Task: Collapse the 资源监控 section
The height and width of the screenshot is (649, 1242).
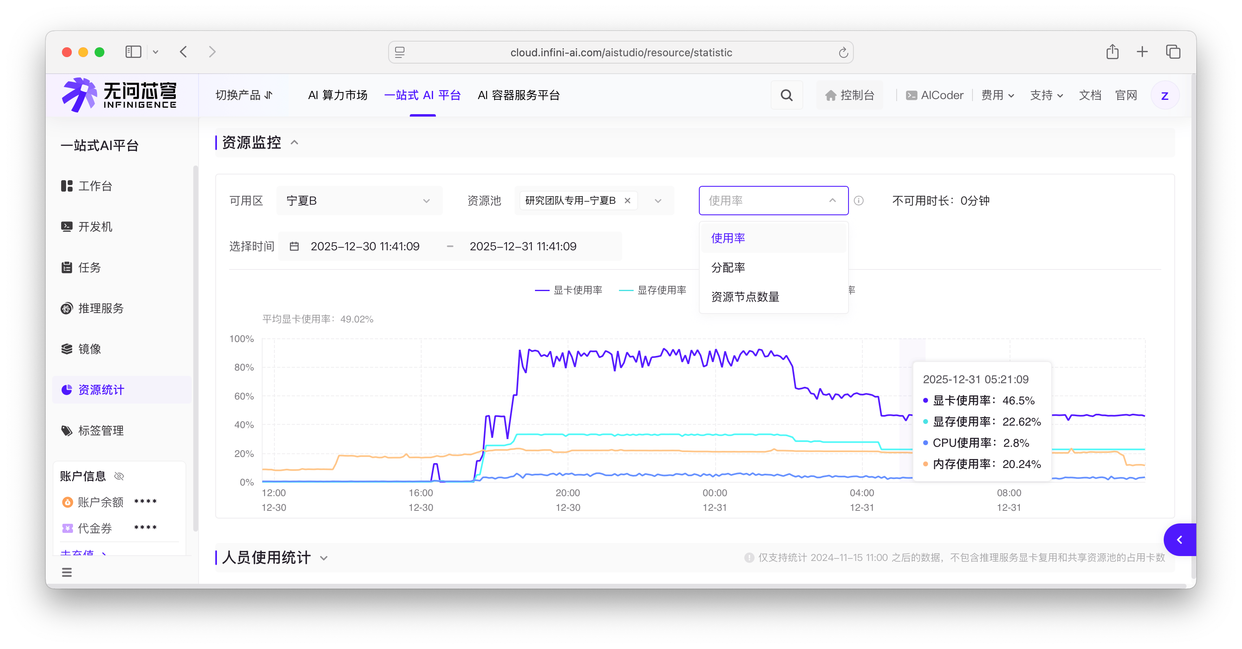Action: (x=294, y=143)
